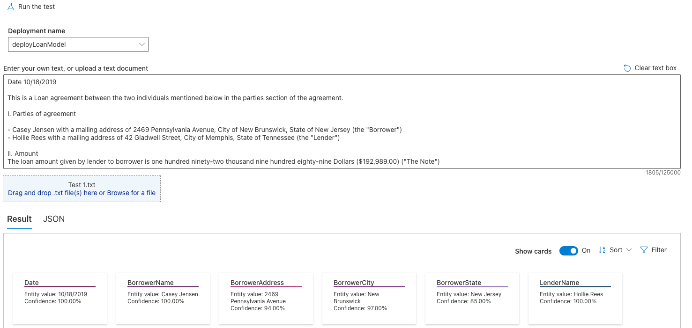Click the 'Run the test' heading text
The image size is (692, 328).
coord(37,7)
